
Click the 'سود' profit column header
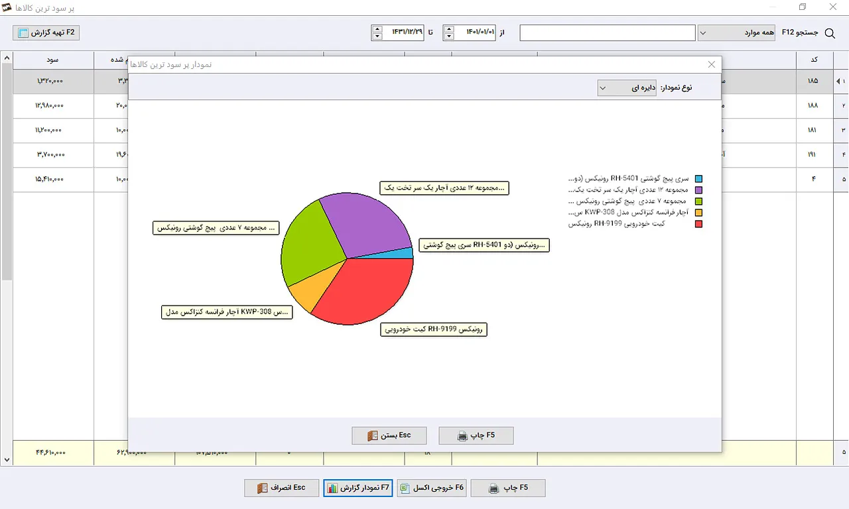tap(53, 60)
